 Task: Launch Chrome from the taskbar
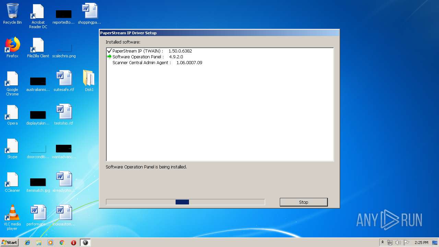(62, 243)
